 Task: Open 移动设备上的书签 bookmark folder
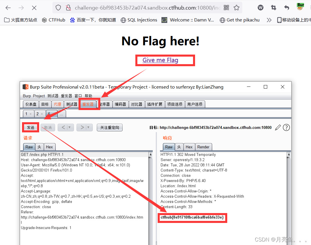[294, 20]
